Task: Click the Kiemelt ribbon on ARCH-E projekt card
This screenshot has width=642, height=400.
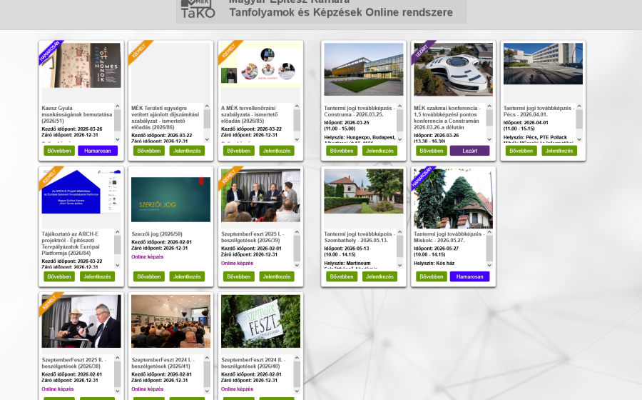Action: click(x=49, y=177)
